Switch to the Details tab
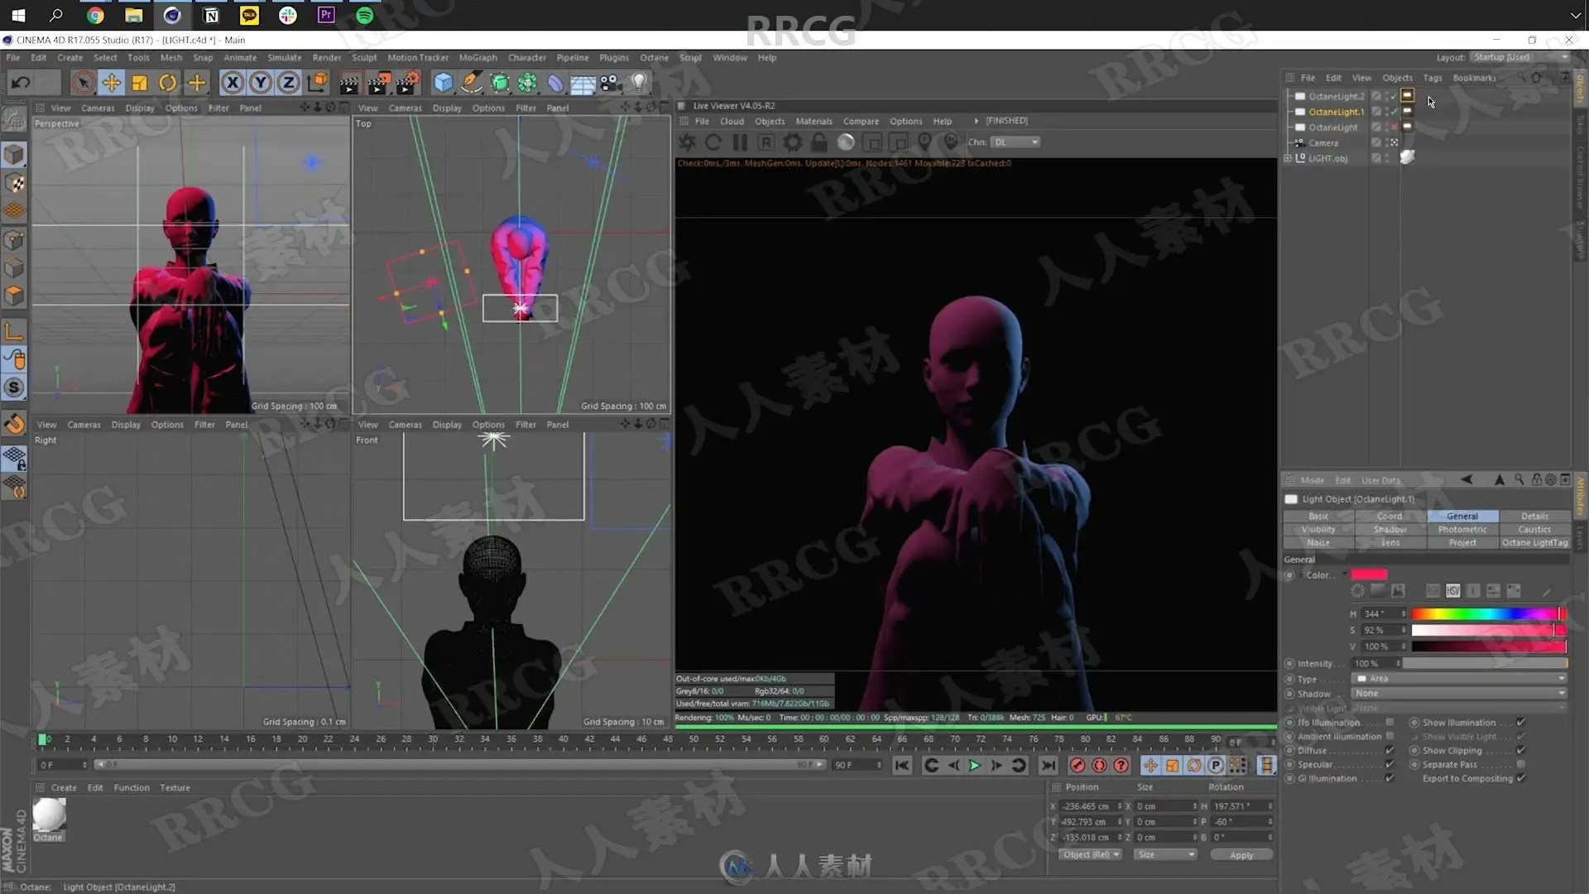The image size is (1589, 894). 1534,516
